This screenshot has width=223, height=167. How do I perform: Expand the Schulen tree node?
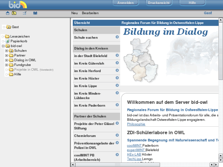tap(6, 51)
